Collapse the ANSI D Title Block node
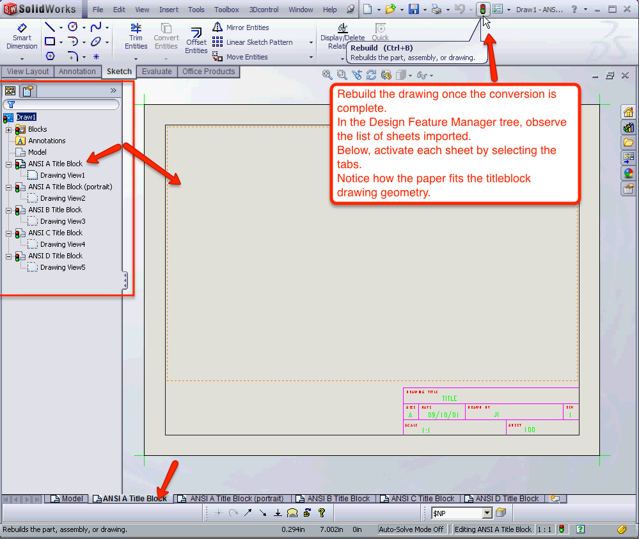Image resolution: width=639 pixels, height=539 pixels. point(8,256)
